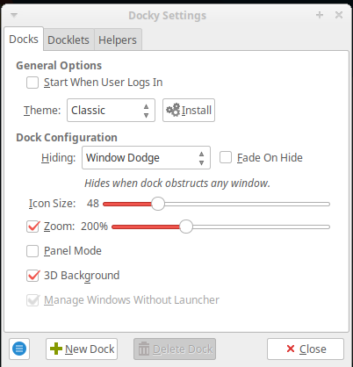The height and width of the screenshot is (367, 353).
Task: Click the Install theme button label
Action: tap(197, 111)
